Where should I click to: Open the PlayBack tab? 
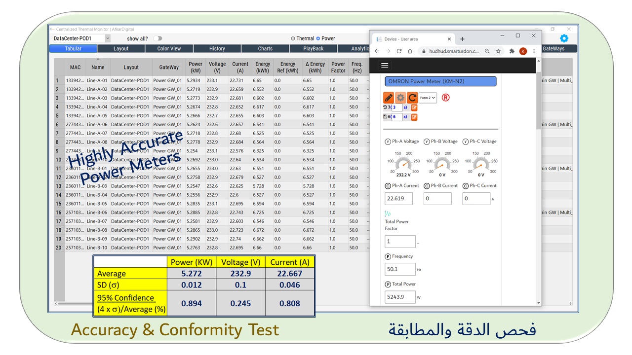tap(313, 49)
